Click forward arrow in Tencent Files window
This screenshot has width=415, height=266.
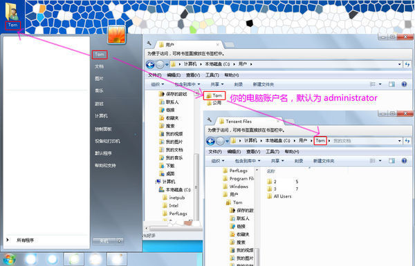click(x=220, y=141)
